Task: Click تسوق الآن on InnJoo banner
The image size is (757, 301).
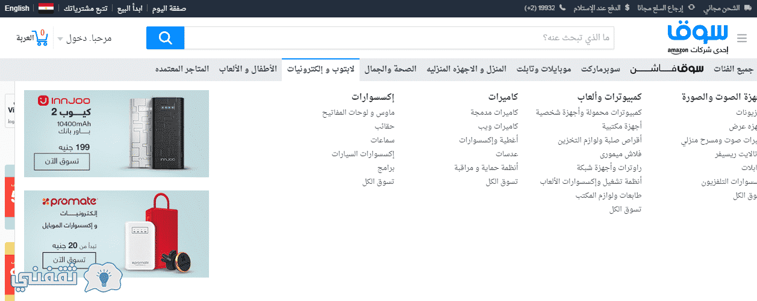Action: click(61, 161)
